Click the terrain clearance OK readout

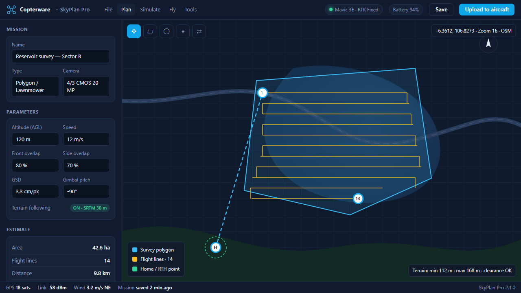(x=462, y=271)
